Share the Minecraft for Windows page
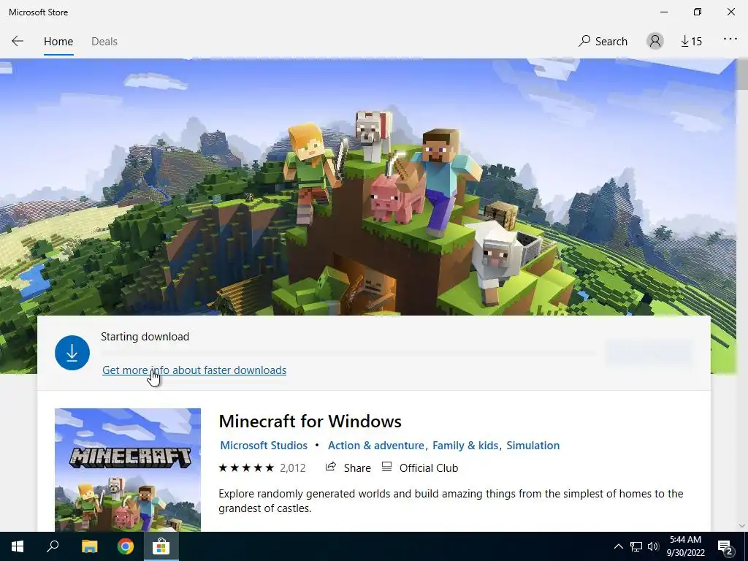Viewport: 748px width, 561px height. coord(348,468)
